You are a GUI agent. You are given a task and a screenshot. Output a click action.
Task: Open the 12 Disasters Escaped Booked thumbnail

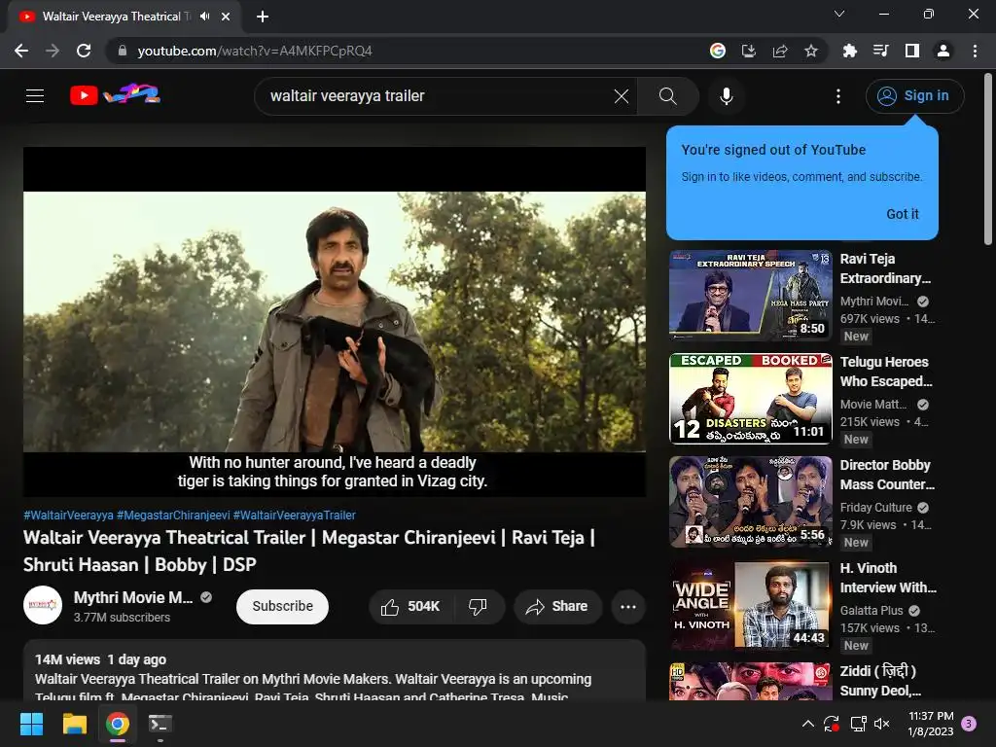coord(750,398)
